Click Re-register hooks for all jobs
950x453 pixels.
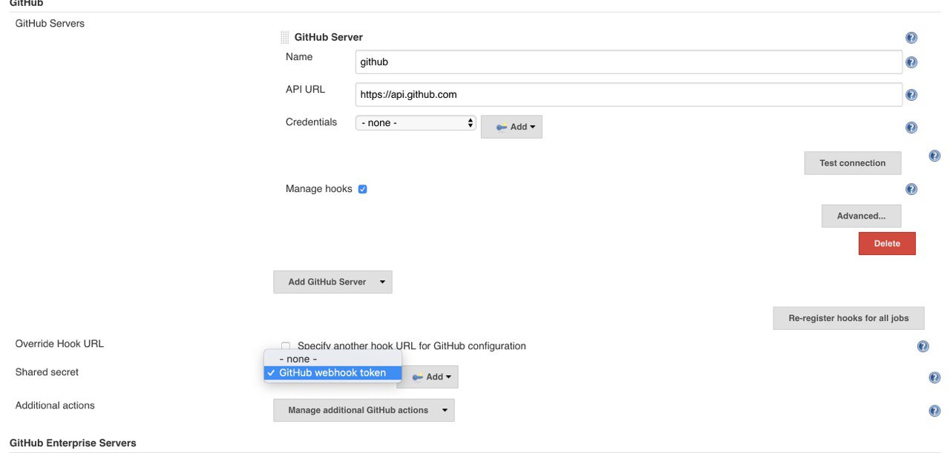[848, 318]
